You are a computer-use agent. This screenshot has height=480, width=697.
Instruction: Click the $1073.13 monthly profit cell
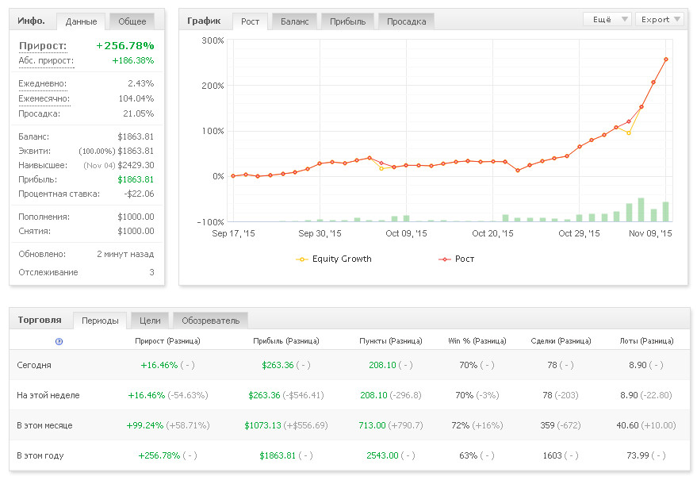[x=262, y=425]
